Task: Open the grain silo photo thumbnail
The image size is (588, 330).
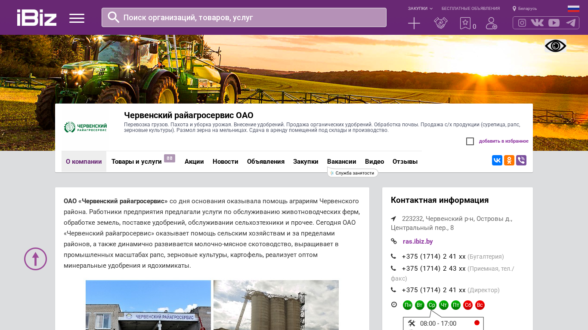Action: point(276,305)
